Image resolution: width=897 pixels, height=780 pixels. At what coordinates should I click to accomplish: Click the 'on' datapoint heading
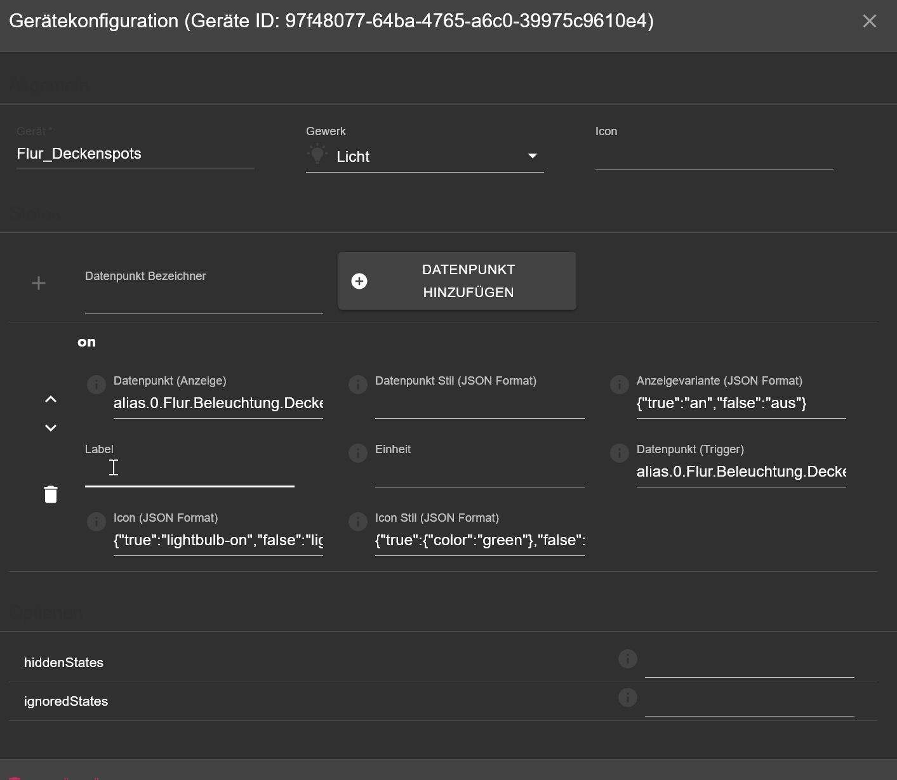(x=87, y=342)
